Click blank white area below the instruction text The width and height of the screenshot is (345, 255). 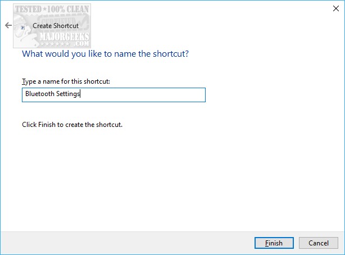click(x=169, y=180)
